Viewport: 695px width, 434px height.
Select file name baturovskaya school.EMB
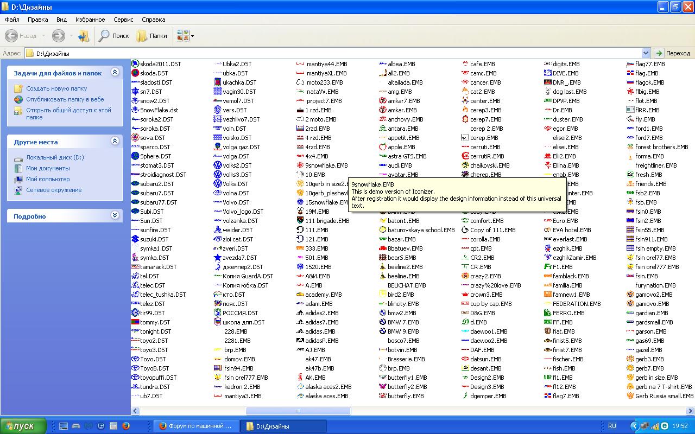[x=421, y=230]
